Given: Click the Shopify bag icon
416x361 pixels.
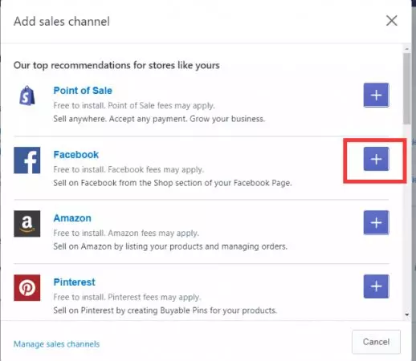Looking at the screenshot, I should (x=27, y=95).
